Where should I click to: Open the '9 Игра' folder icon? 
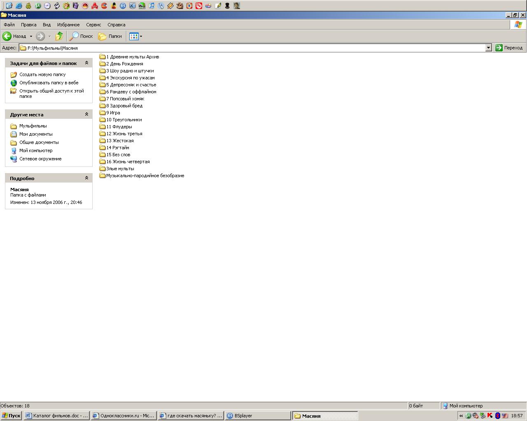click(x=103, y=113)
